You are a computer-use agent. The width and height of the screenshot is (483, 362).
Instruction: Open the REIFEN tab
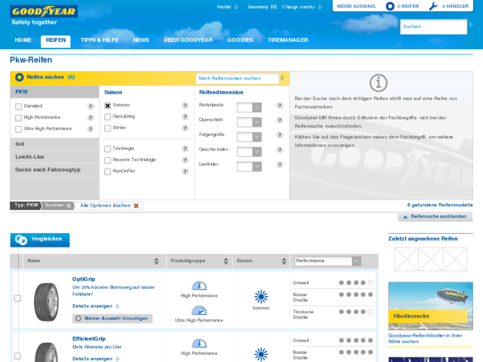(56, 41)
